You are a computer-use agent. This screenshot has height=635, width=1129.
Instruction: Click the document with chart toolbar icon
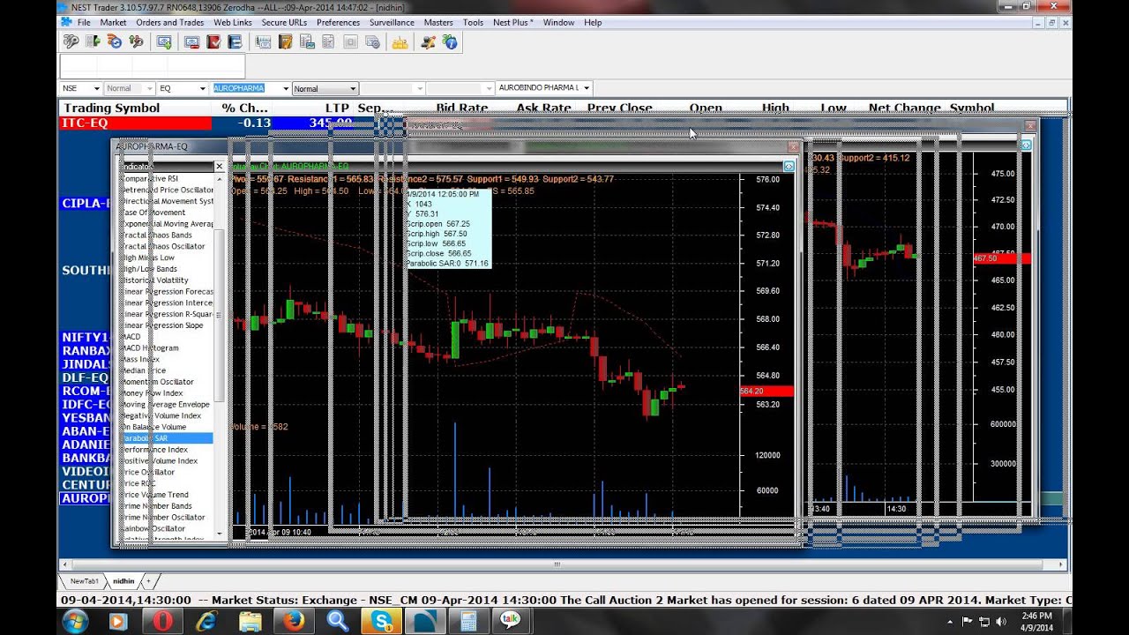307,41
